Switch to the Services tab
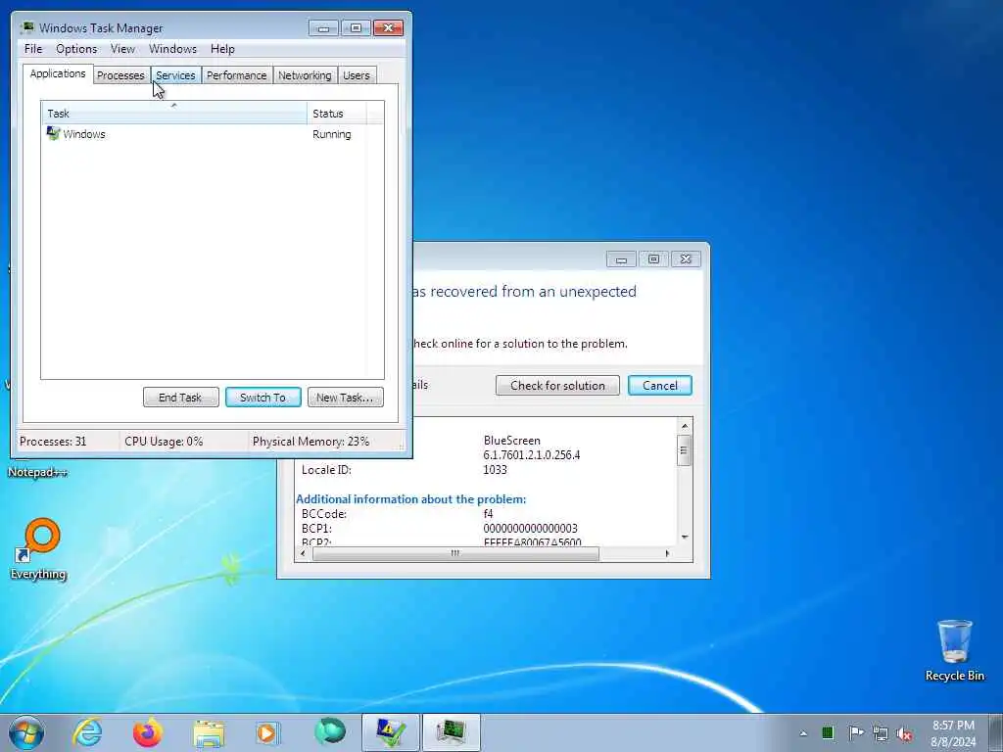1003x752 pixels. click(x=175, y=75)
